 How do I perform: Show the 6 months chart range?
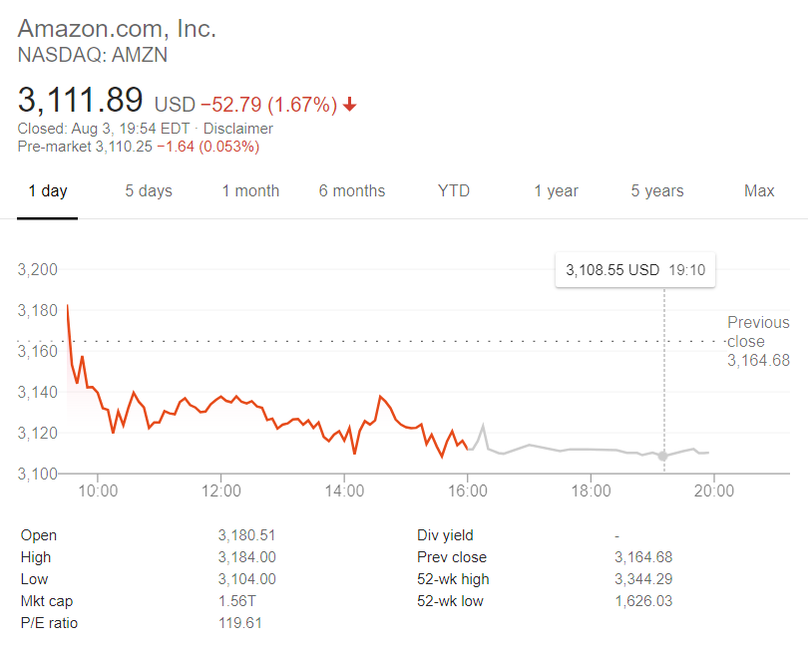coord(352,191)
